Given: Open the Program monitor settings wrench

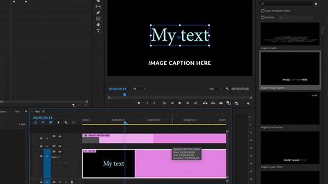Looking at the screenshot, I should [227, 89].
